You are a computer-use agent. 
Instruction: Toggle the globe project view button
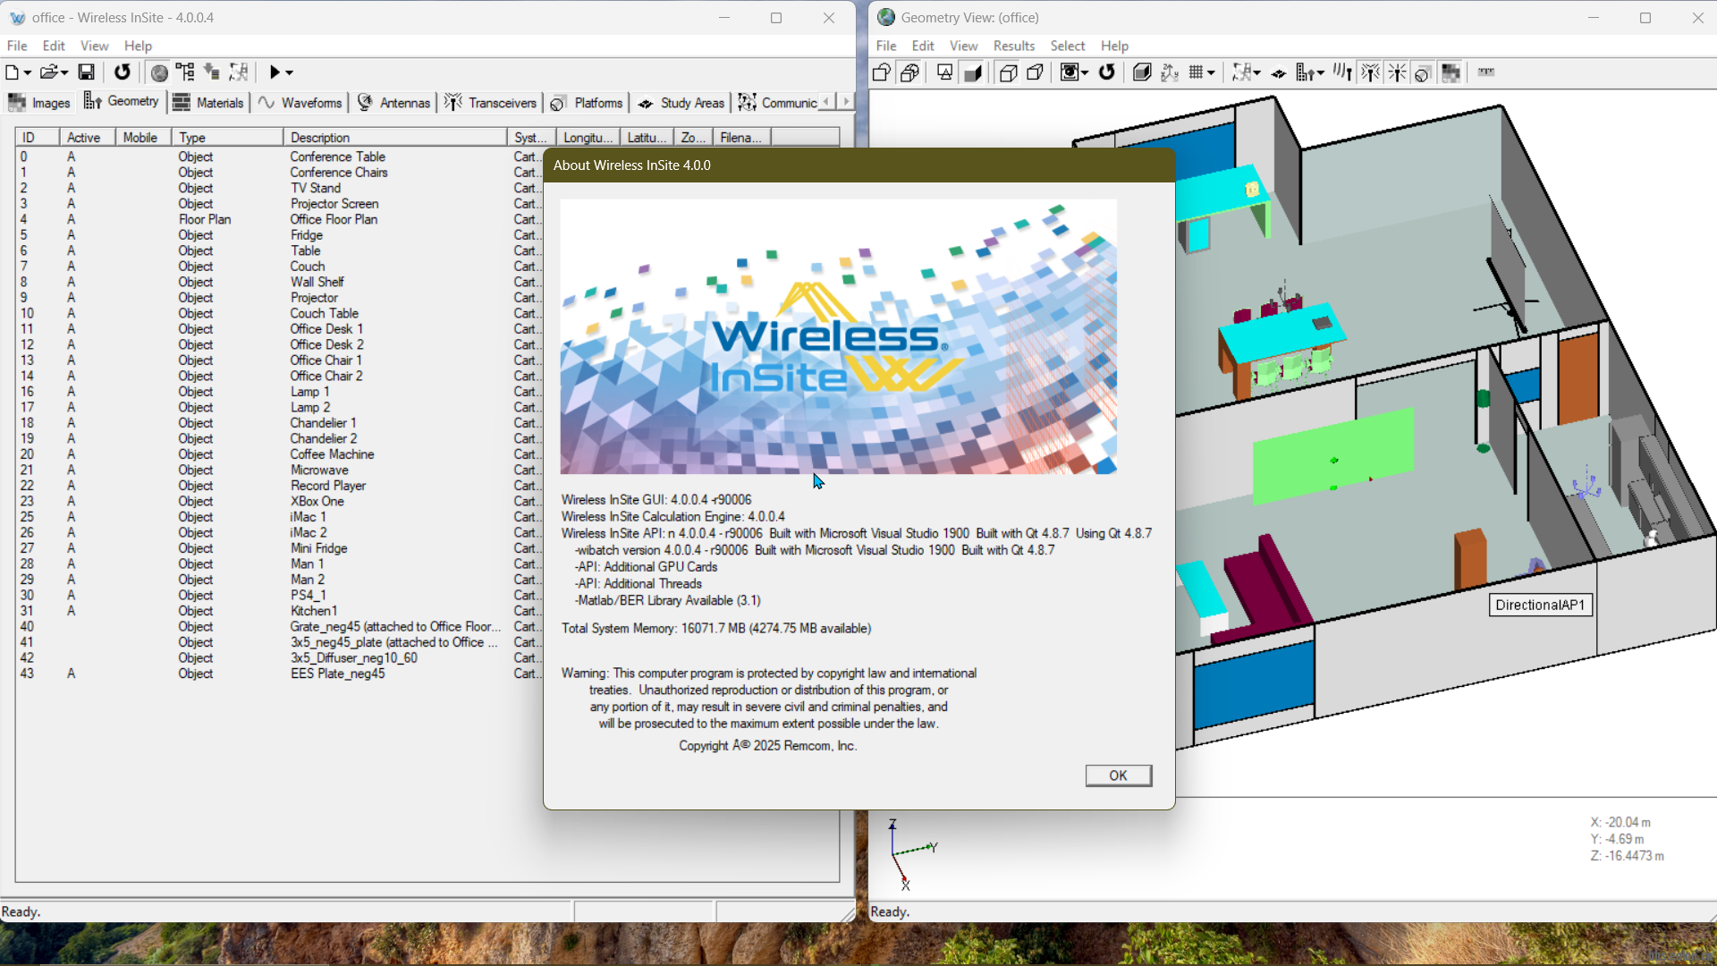[x=159, y=72]
